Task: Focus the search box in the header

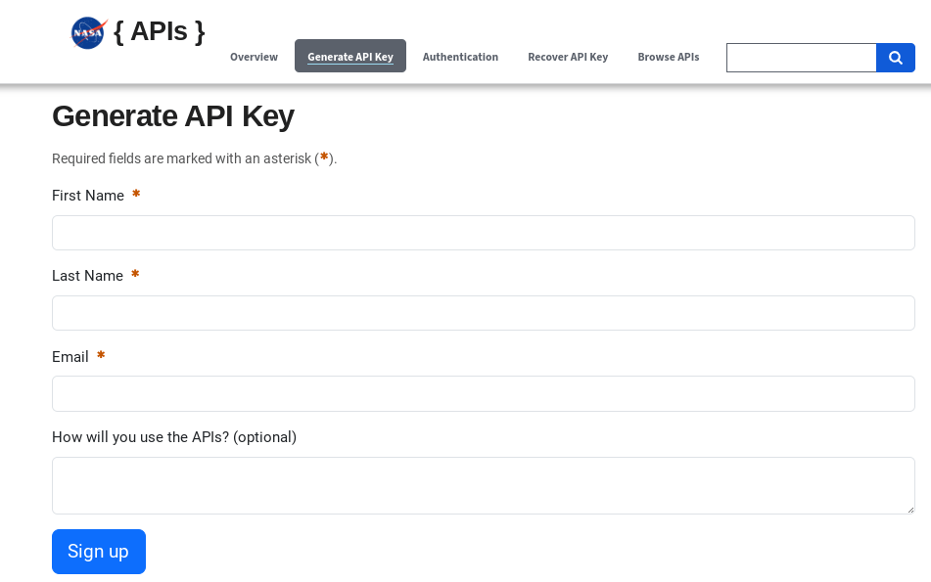Action: click(x=801, y=58)
